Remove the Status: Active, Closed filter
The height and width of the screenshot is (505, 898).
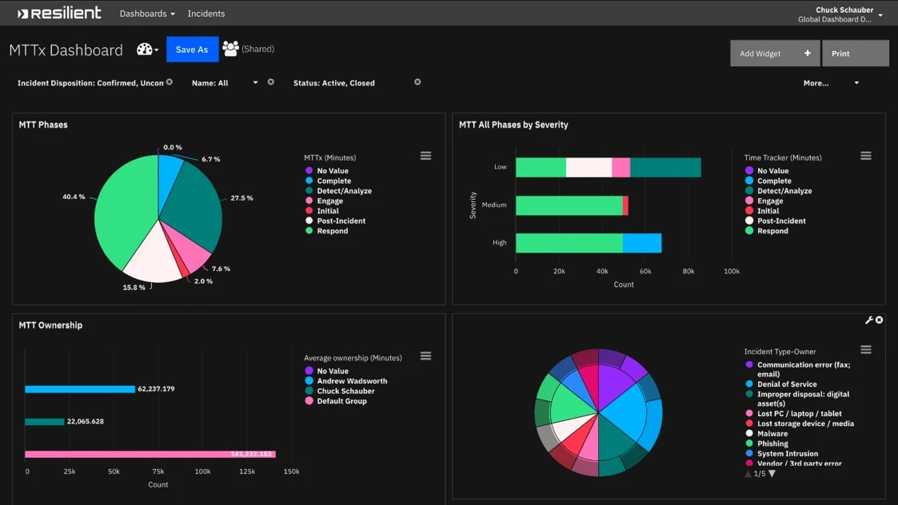[417, 82]
